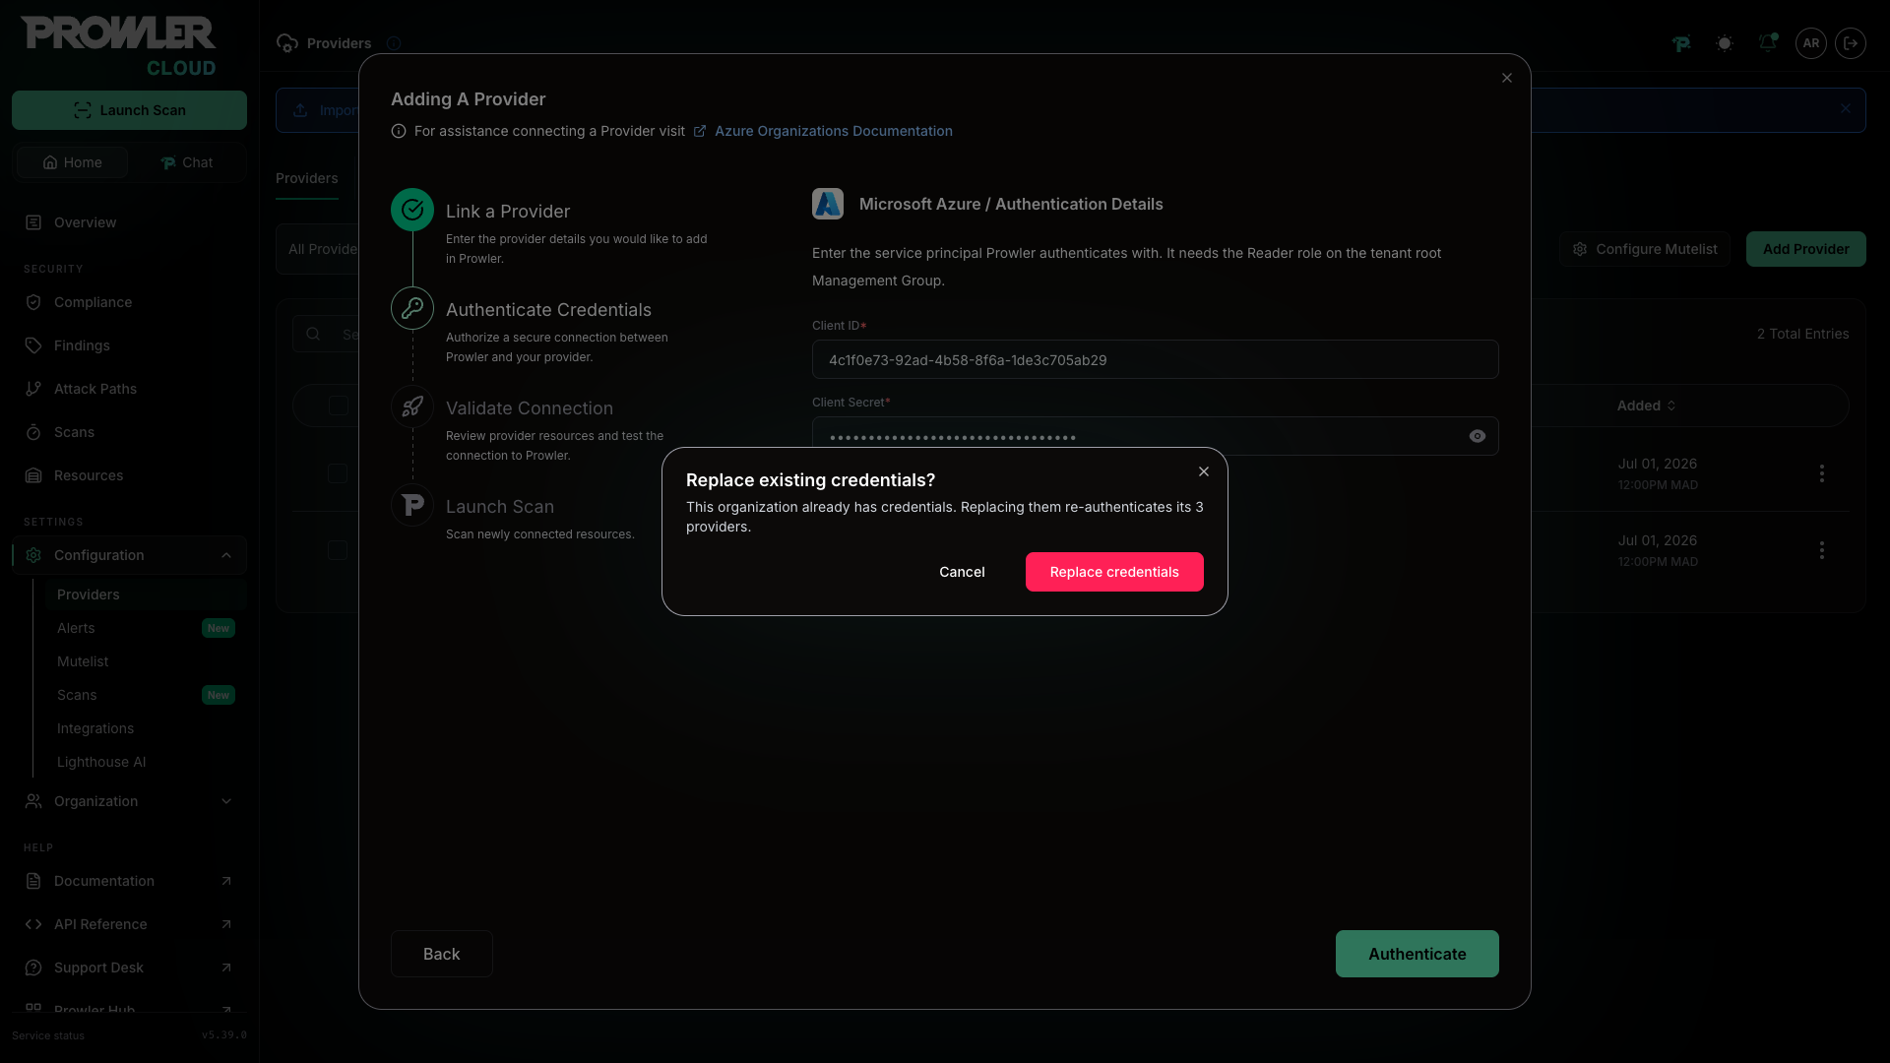Click the Authenticate Credentials key icon

412,308
